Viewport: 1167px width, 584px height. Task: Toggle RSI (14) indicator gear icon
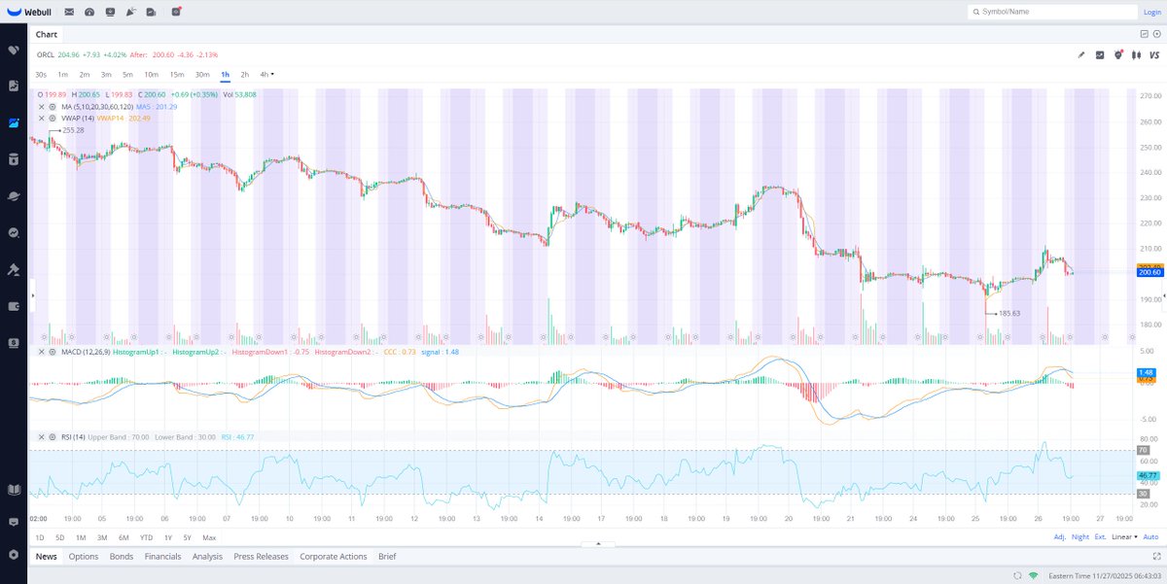52,437
